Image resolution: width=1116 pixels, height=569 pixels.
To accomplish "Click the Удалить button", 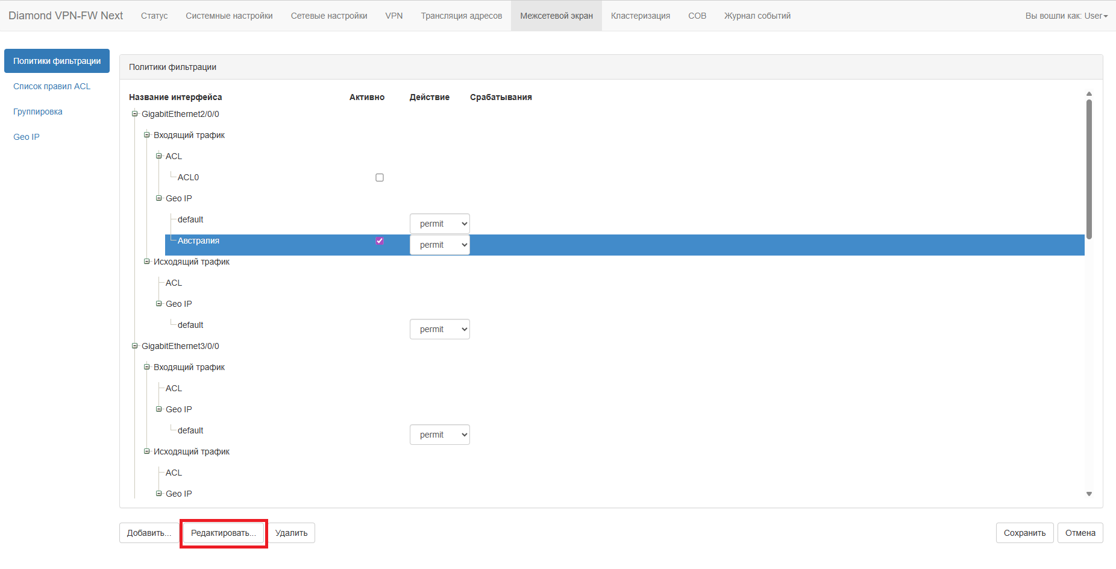I will pyautogui.click(x=291, y=533).
